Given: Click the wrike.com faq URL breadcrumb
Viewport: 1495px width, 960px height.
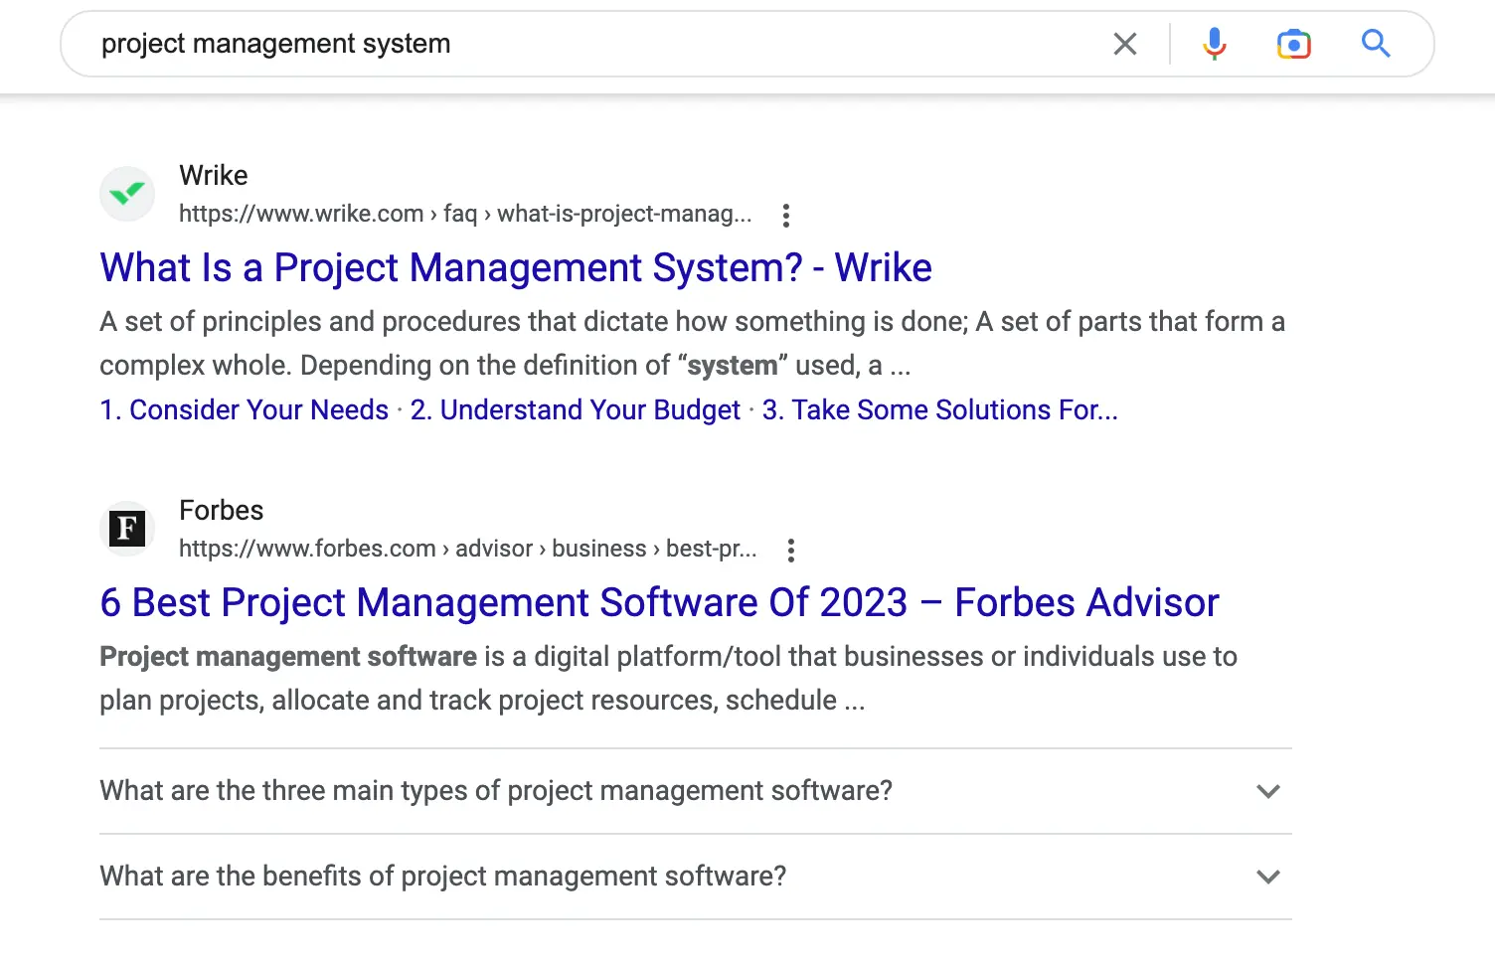Looking at the screenshot, I should pos(465,214).
